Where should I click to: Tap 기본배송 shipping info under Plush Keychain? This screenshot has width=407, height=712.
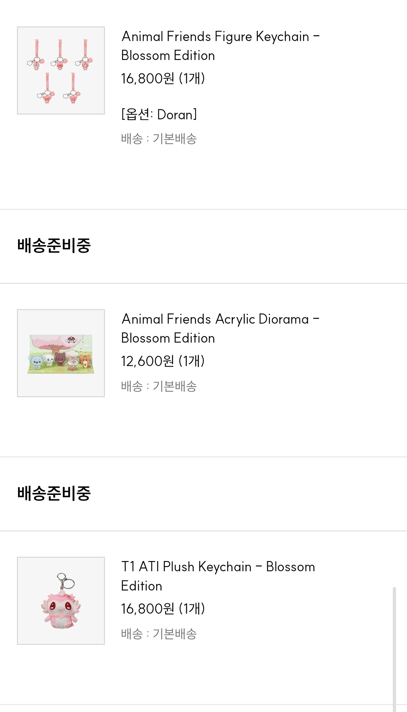pos(174,634)
